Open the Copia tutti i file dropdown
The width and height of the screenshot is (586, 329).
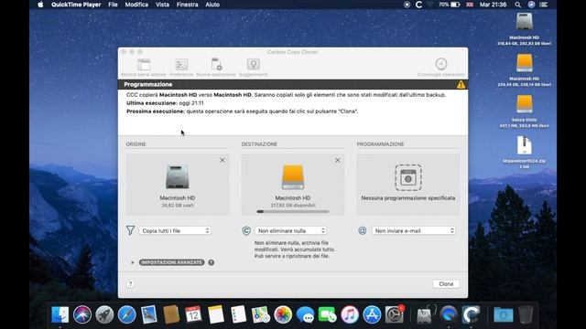175,231
